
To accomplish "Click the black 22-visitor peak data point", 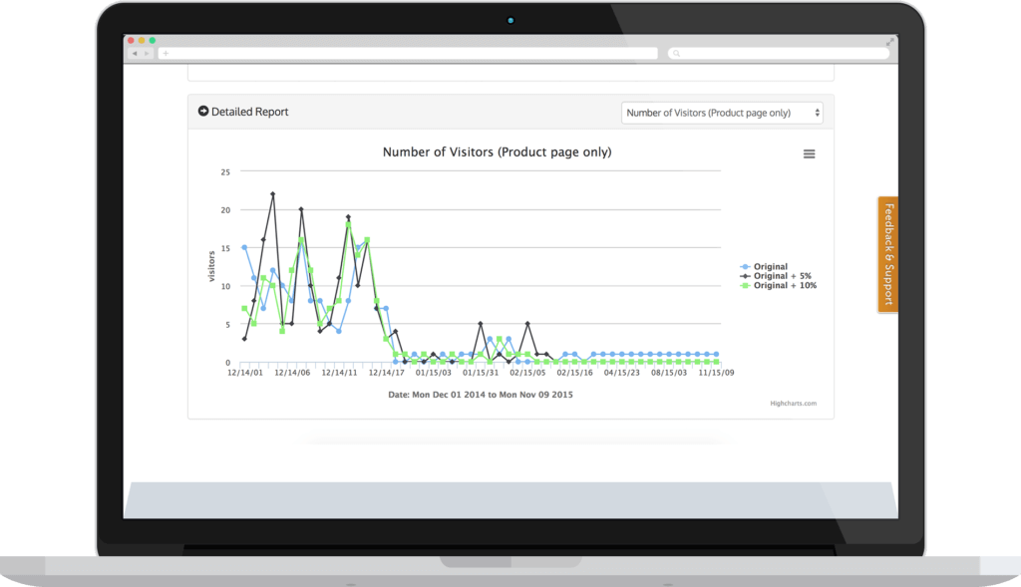I will pos(272,194).
